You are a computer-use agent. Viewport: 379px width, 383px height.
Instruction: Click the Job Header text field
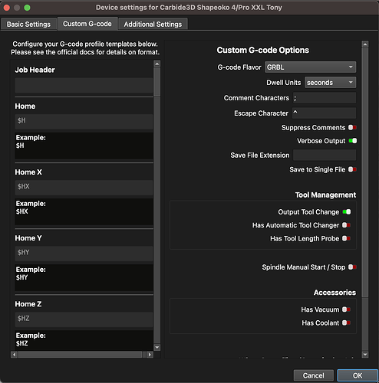pyautogui.click(x=84, y=85)
